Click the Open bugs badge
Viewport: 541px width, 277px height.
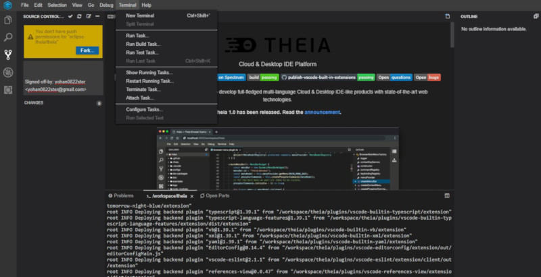tap(427, 78)
